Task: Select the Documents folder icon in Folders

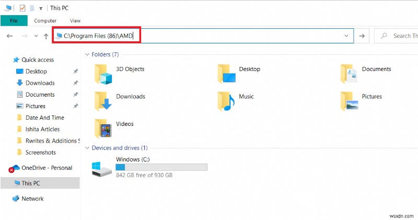Action: tap(349, 74)
